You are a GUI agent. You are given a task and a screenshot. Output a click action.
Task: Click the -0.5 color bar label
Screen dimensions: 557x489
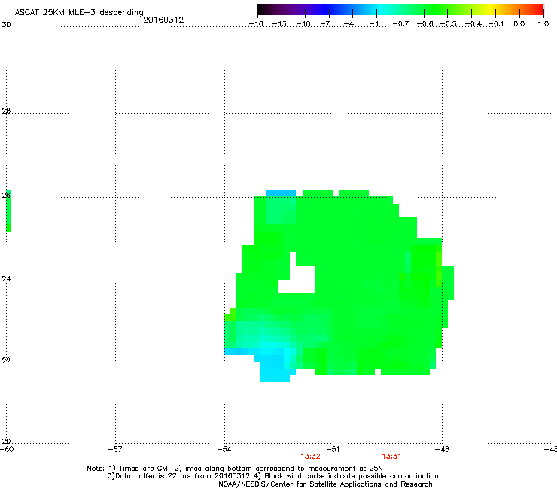coord(449,24)
